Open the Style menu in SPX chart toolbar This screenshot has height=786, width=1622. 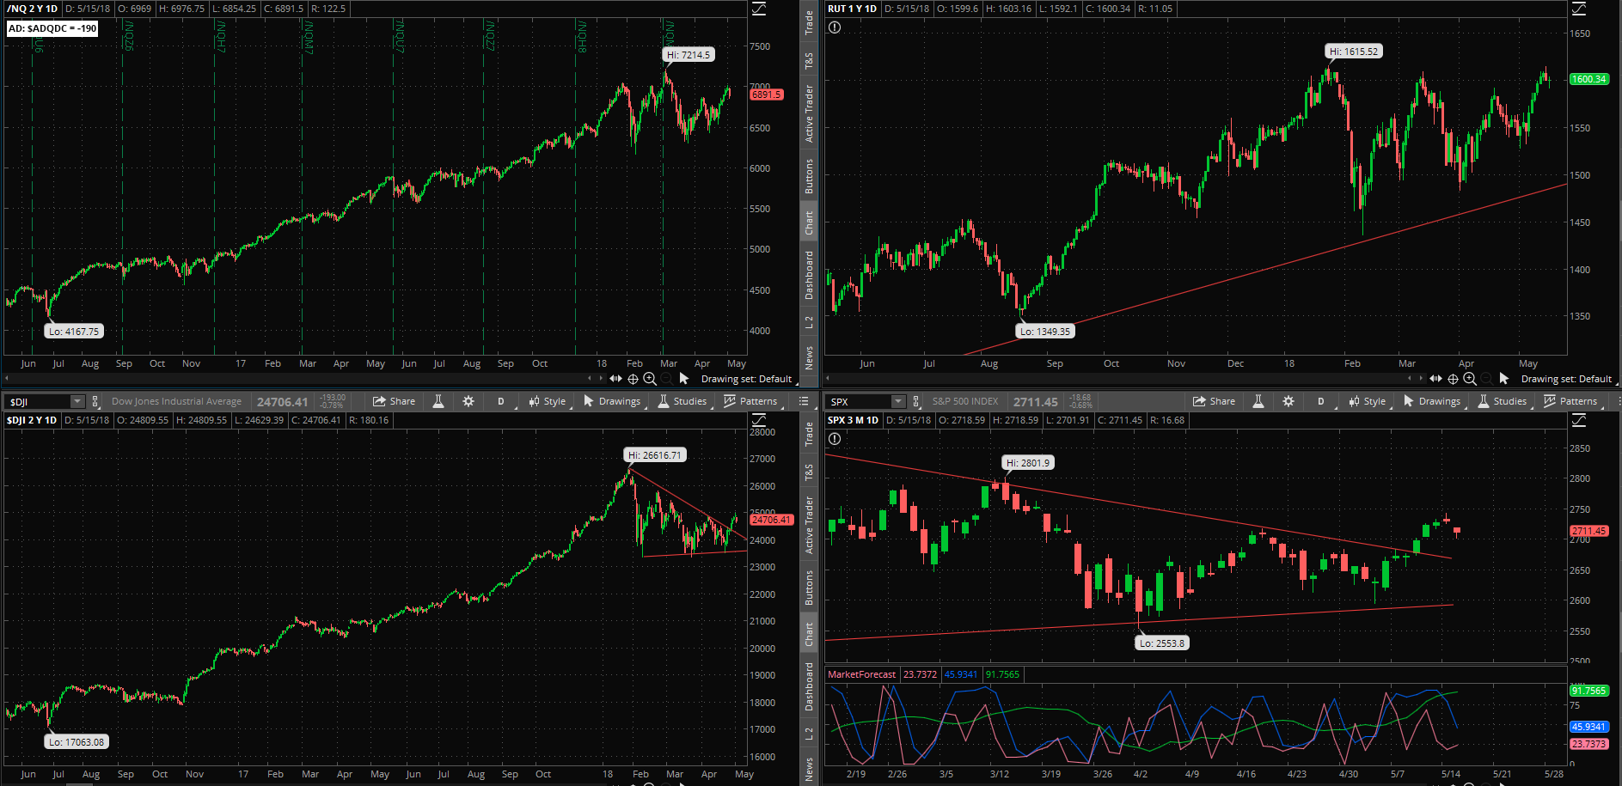[1367, 401]
